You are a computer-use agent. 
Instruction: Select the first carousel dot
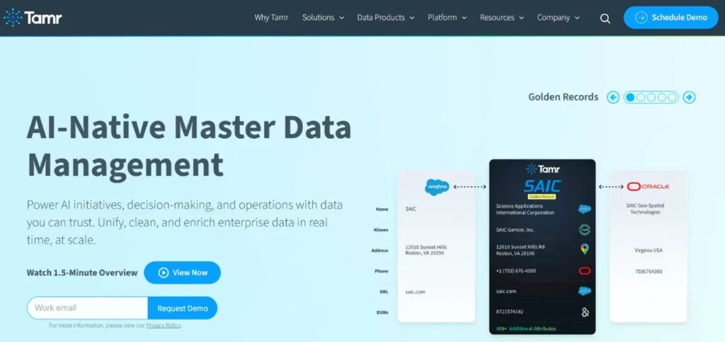[x=630, y=98]
